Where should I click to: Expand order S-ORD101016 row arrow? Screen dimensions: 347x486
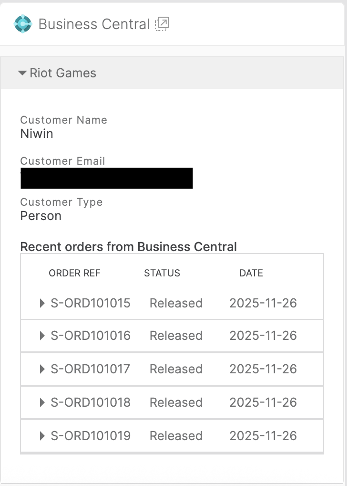(42, 336)
